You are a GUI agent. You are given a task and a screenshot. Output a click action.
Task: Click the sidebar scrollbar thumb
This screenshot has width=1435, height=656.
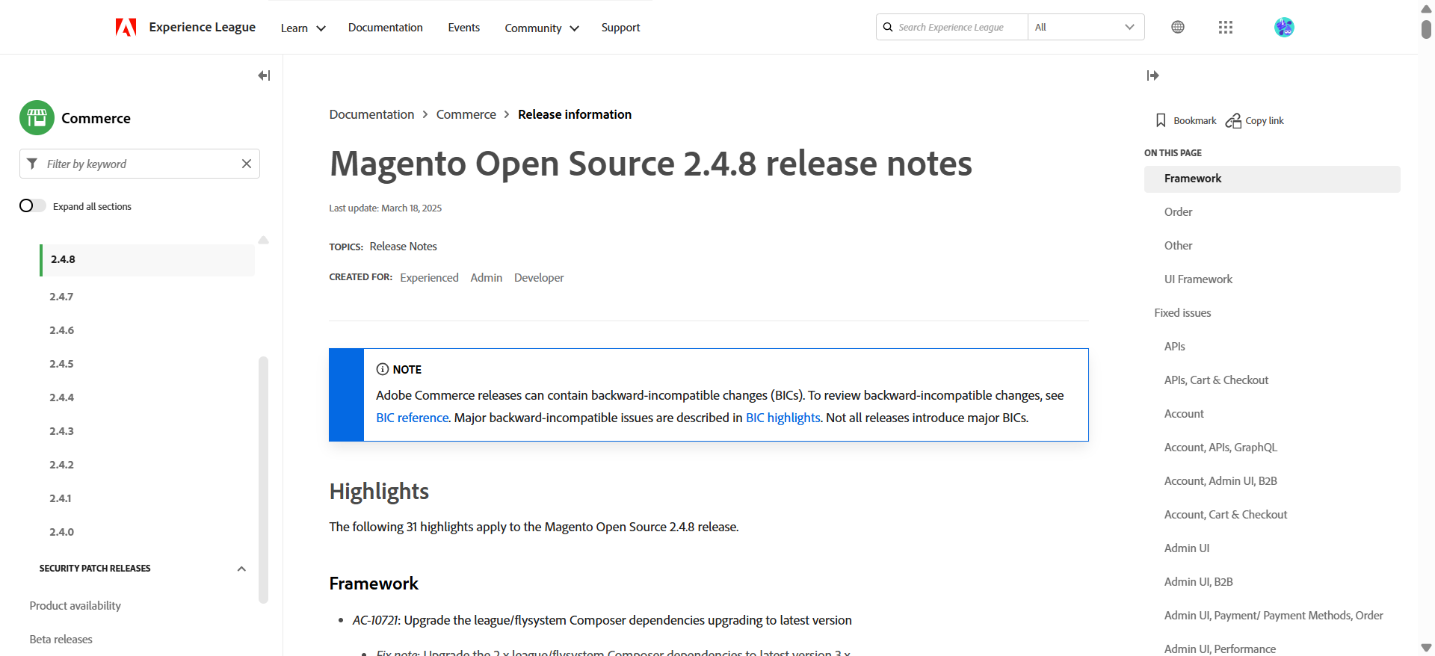263,480
